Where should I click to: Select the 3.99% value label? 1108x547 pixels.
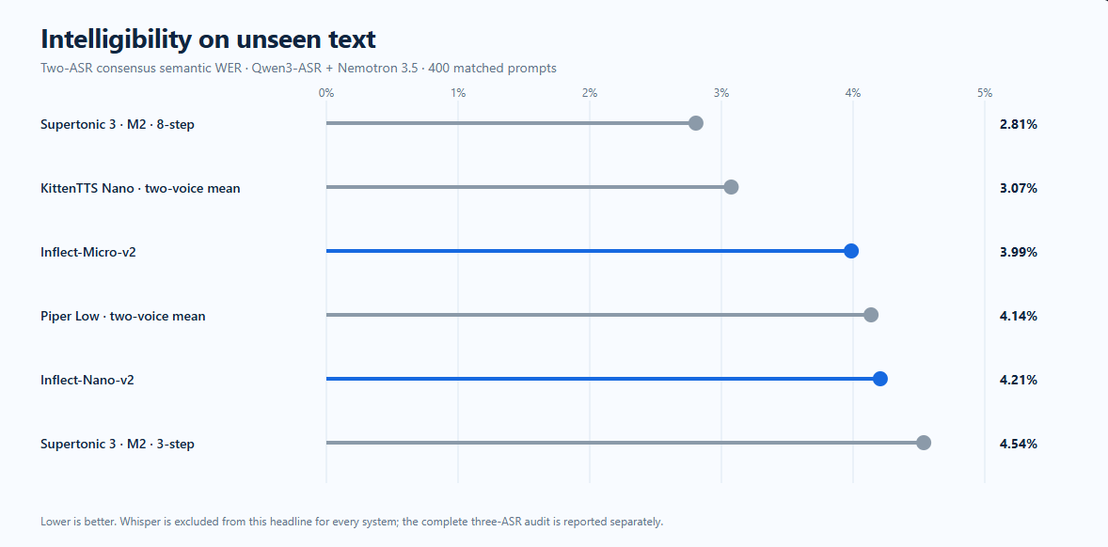[x=1019, y=252]
